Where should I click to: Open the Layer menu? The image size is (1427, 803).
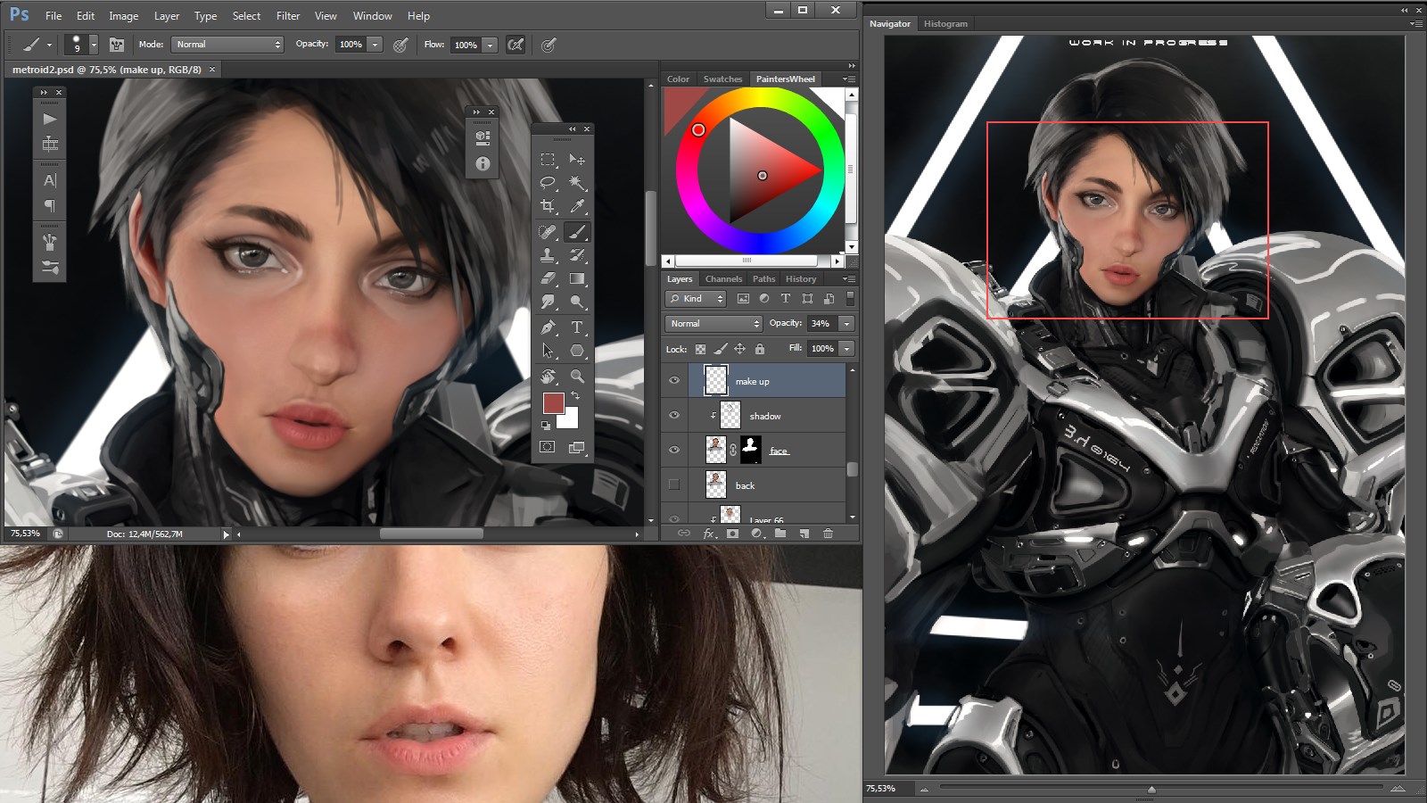click(x=167, y=16)
